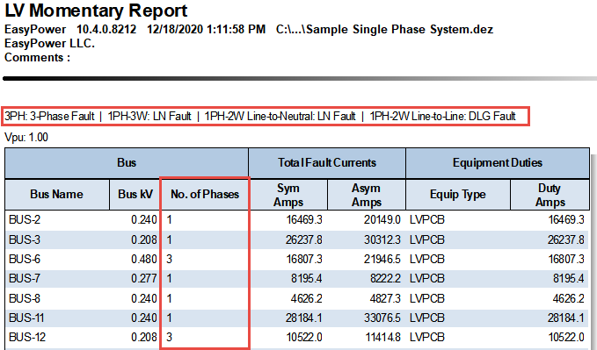Click the BUS-3 name cell
Image resolution: width=597 pixels, height=350 pixels.
25,239
